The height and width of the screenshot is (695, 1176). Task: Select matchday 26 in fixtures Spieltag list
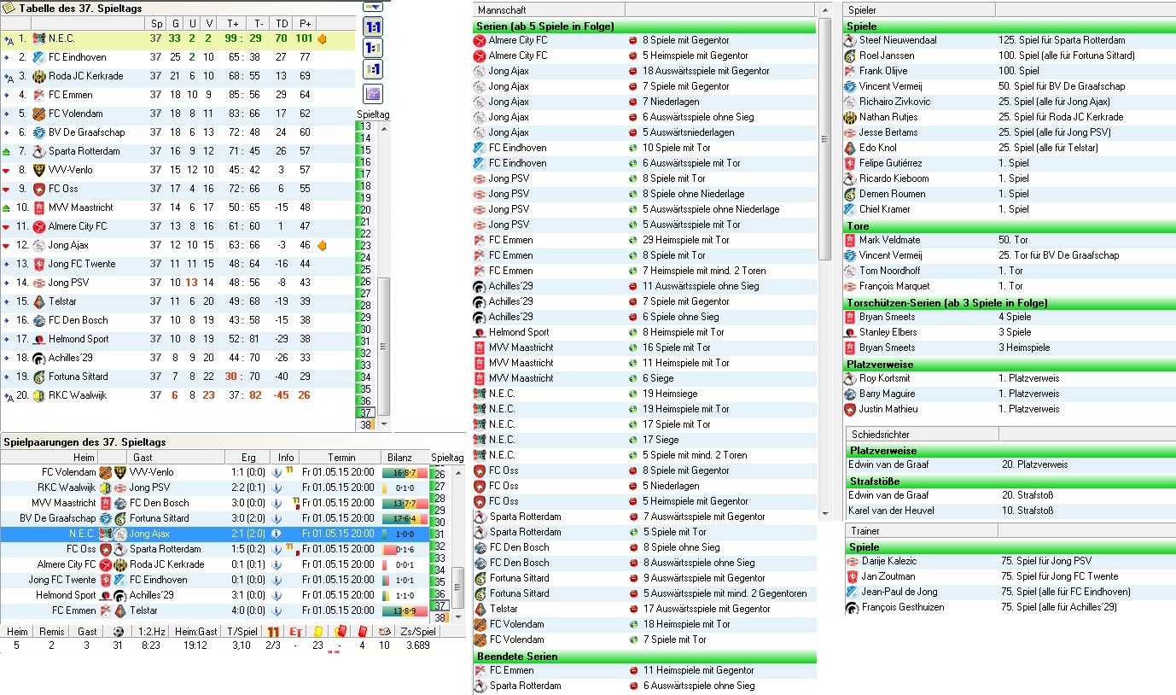[x=439, y=475]
